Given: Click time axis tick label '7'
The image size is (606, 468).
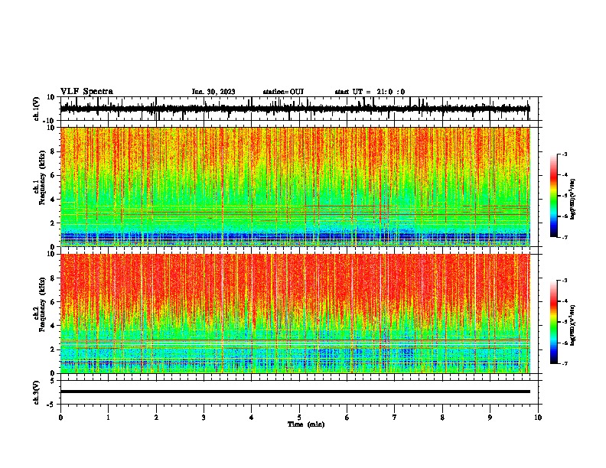Looking at the screenshot, I should pos(395,418).
